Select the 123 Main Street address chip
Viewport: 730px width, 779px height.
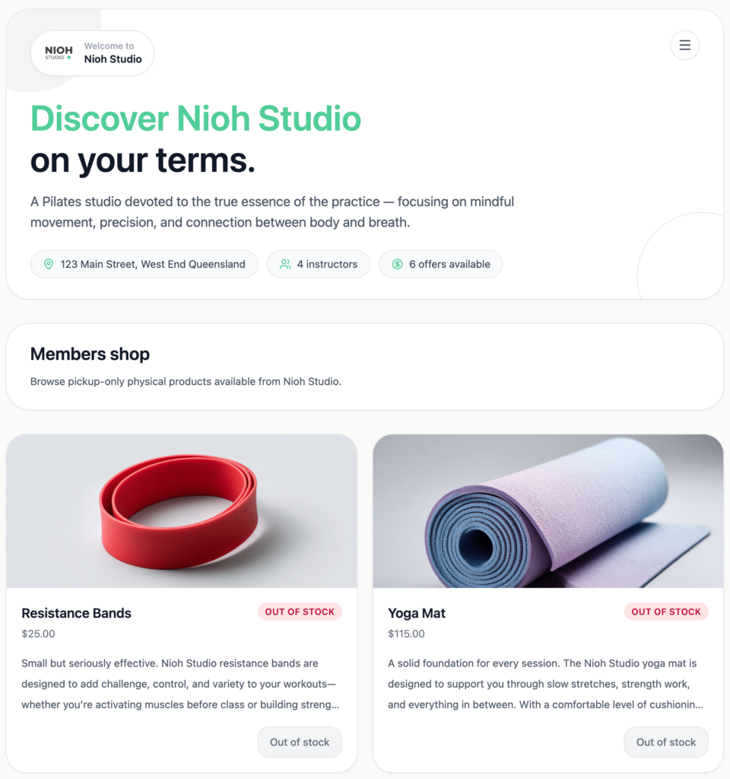(x=144, y=264)
